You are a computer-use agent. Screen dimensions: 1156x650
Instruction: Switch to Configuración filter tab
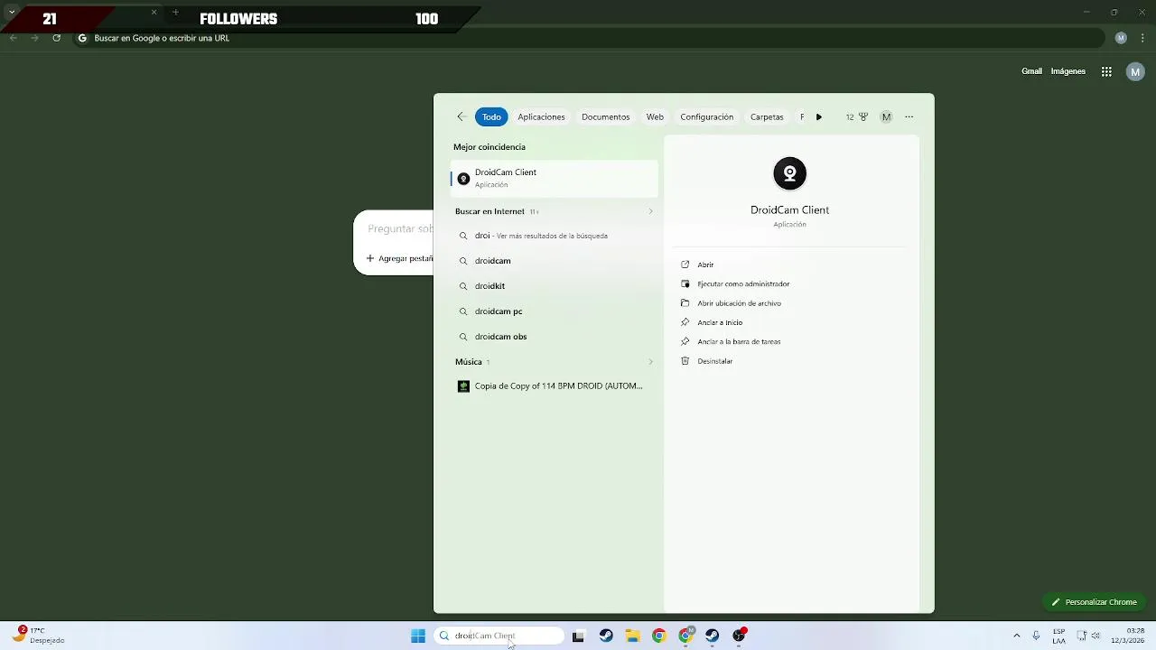pos(706,116)
